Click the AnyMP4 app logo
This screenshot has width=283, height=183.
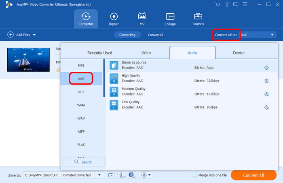coord(8,4)
